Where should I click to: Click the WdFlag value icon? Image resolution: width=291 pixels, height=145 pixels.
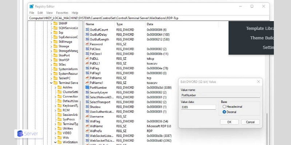coord(87,121)
